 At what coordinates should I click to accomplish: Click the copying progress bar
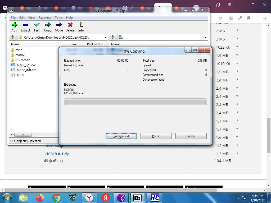[x=135, y=102]
